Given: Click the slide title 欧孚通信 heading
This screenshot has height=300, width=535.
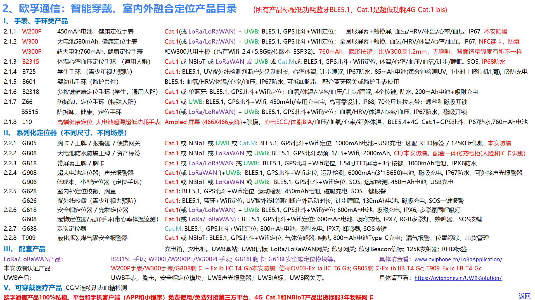Looking at the screenshot, I should click(x=120, y=9).
